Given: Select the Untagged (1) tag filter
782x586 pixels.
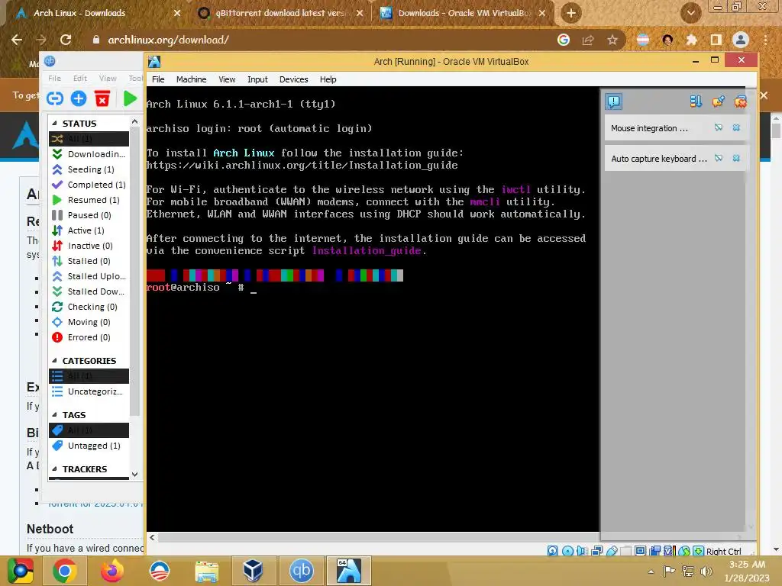Looking at the screenshot, I should coord(89,446).
